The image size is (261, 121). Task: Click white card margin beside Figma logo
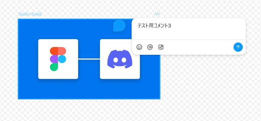point(44,59)
